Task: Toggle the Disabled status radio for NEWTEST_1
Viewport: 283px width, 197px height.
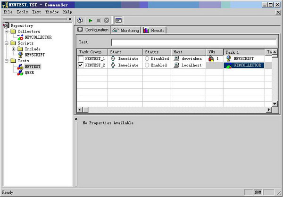Action: (x=147, y=58)
